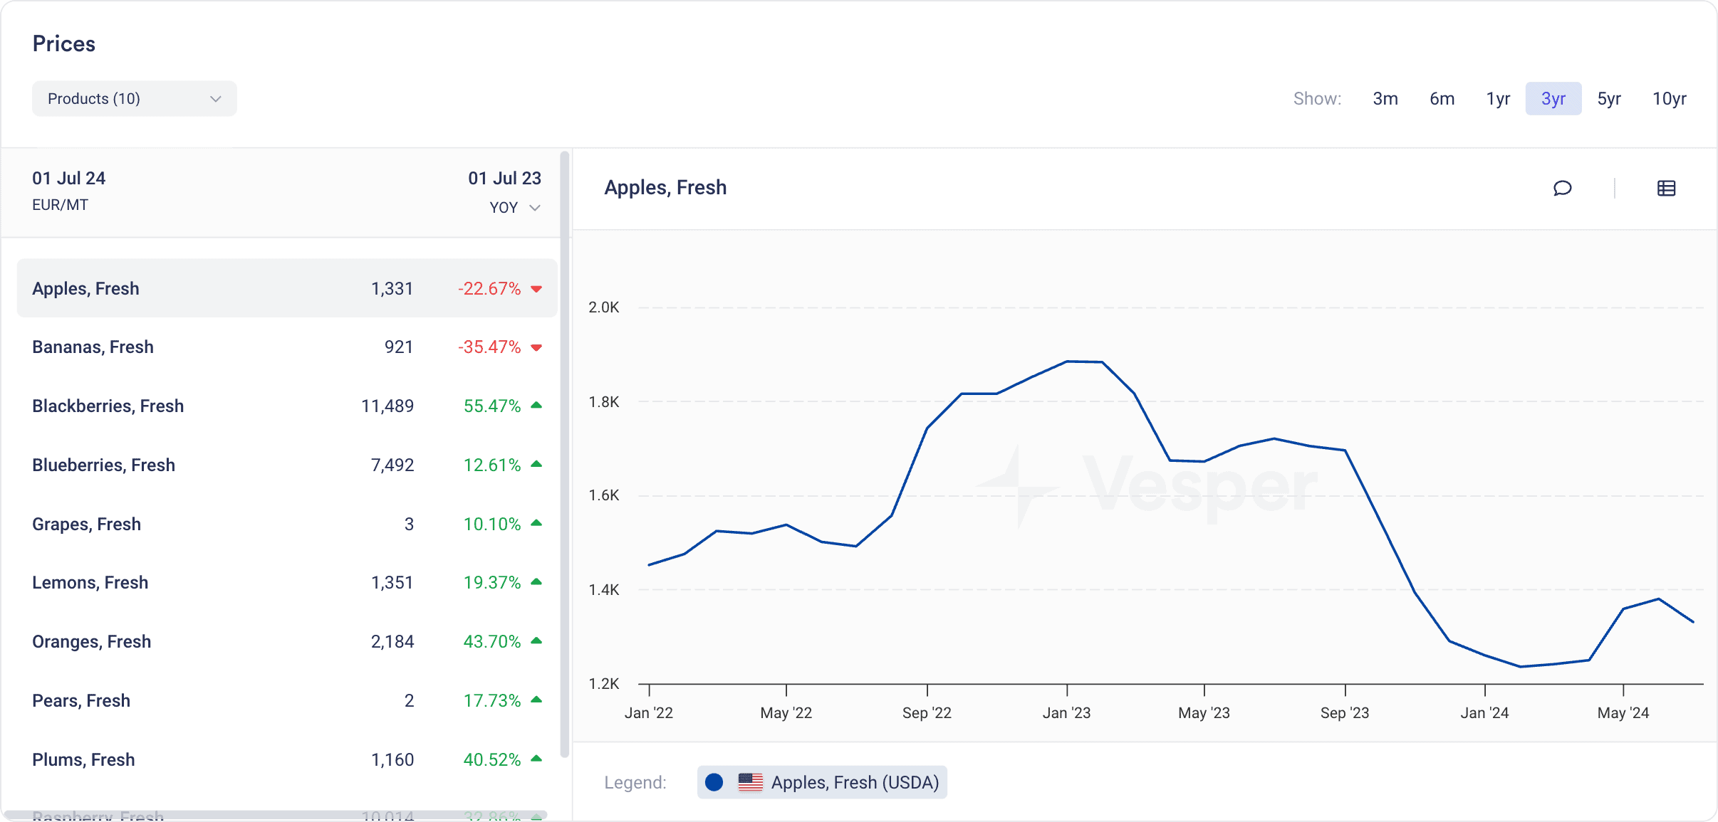Click the Blackberries change 55.47%

point(492,406)
